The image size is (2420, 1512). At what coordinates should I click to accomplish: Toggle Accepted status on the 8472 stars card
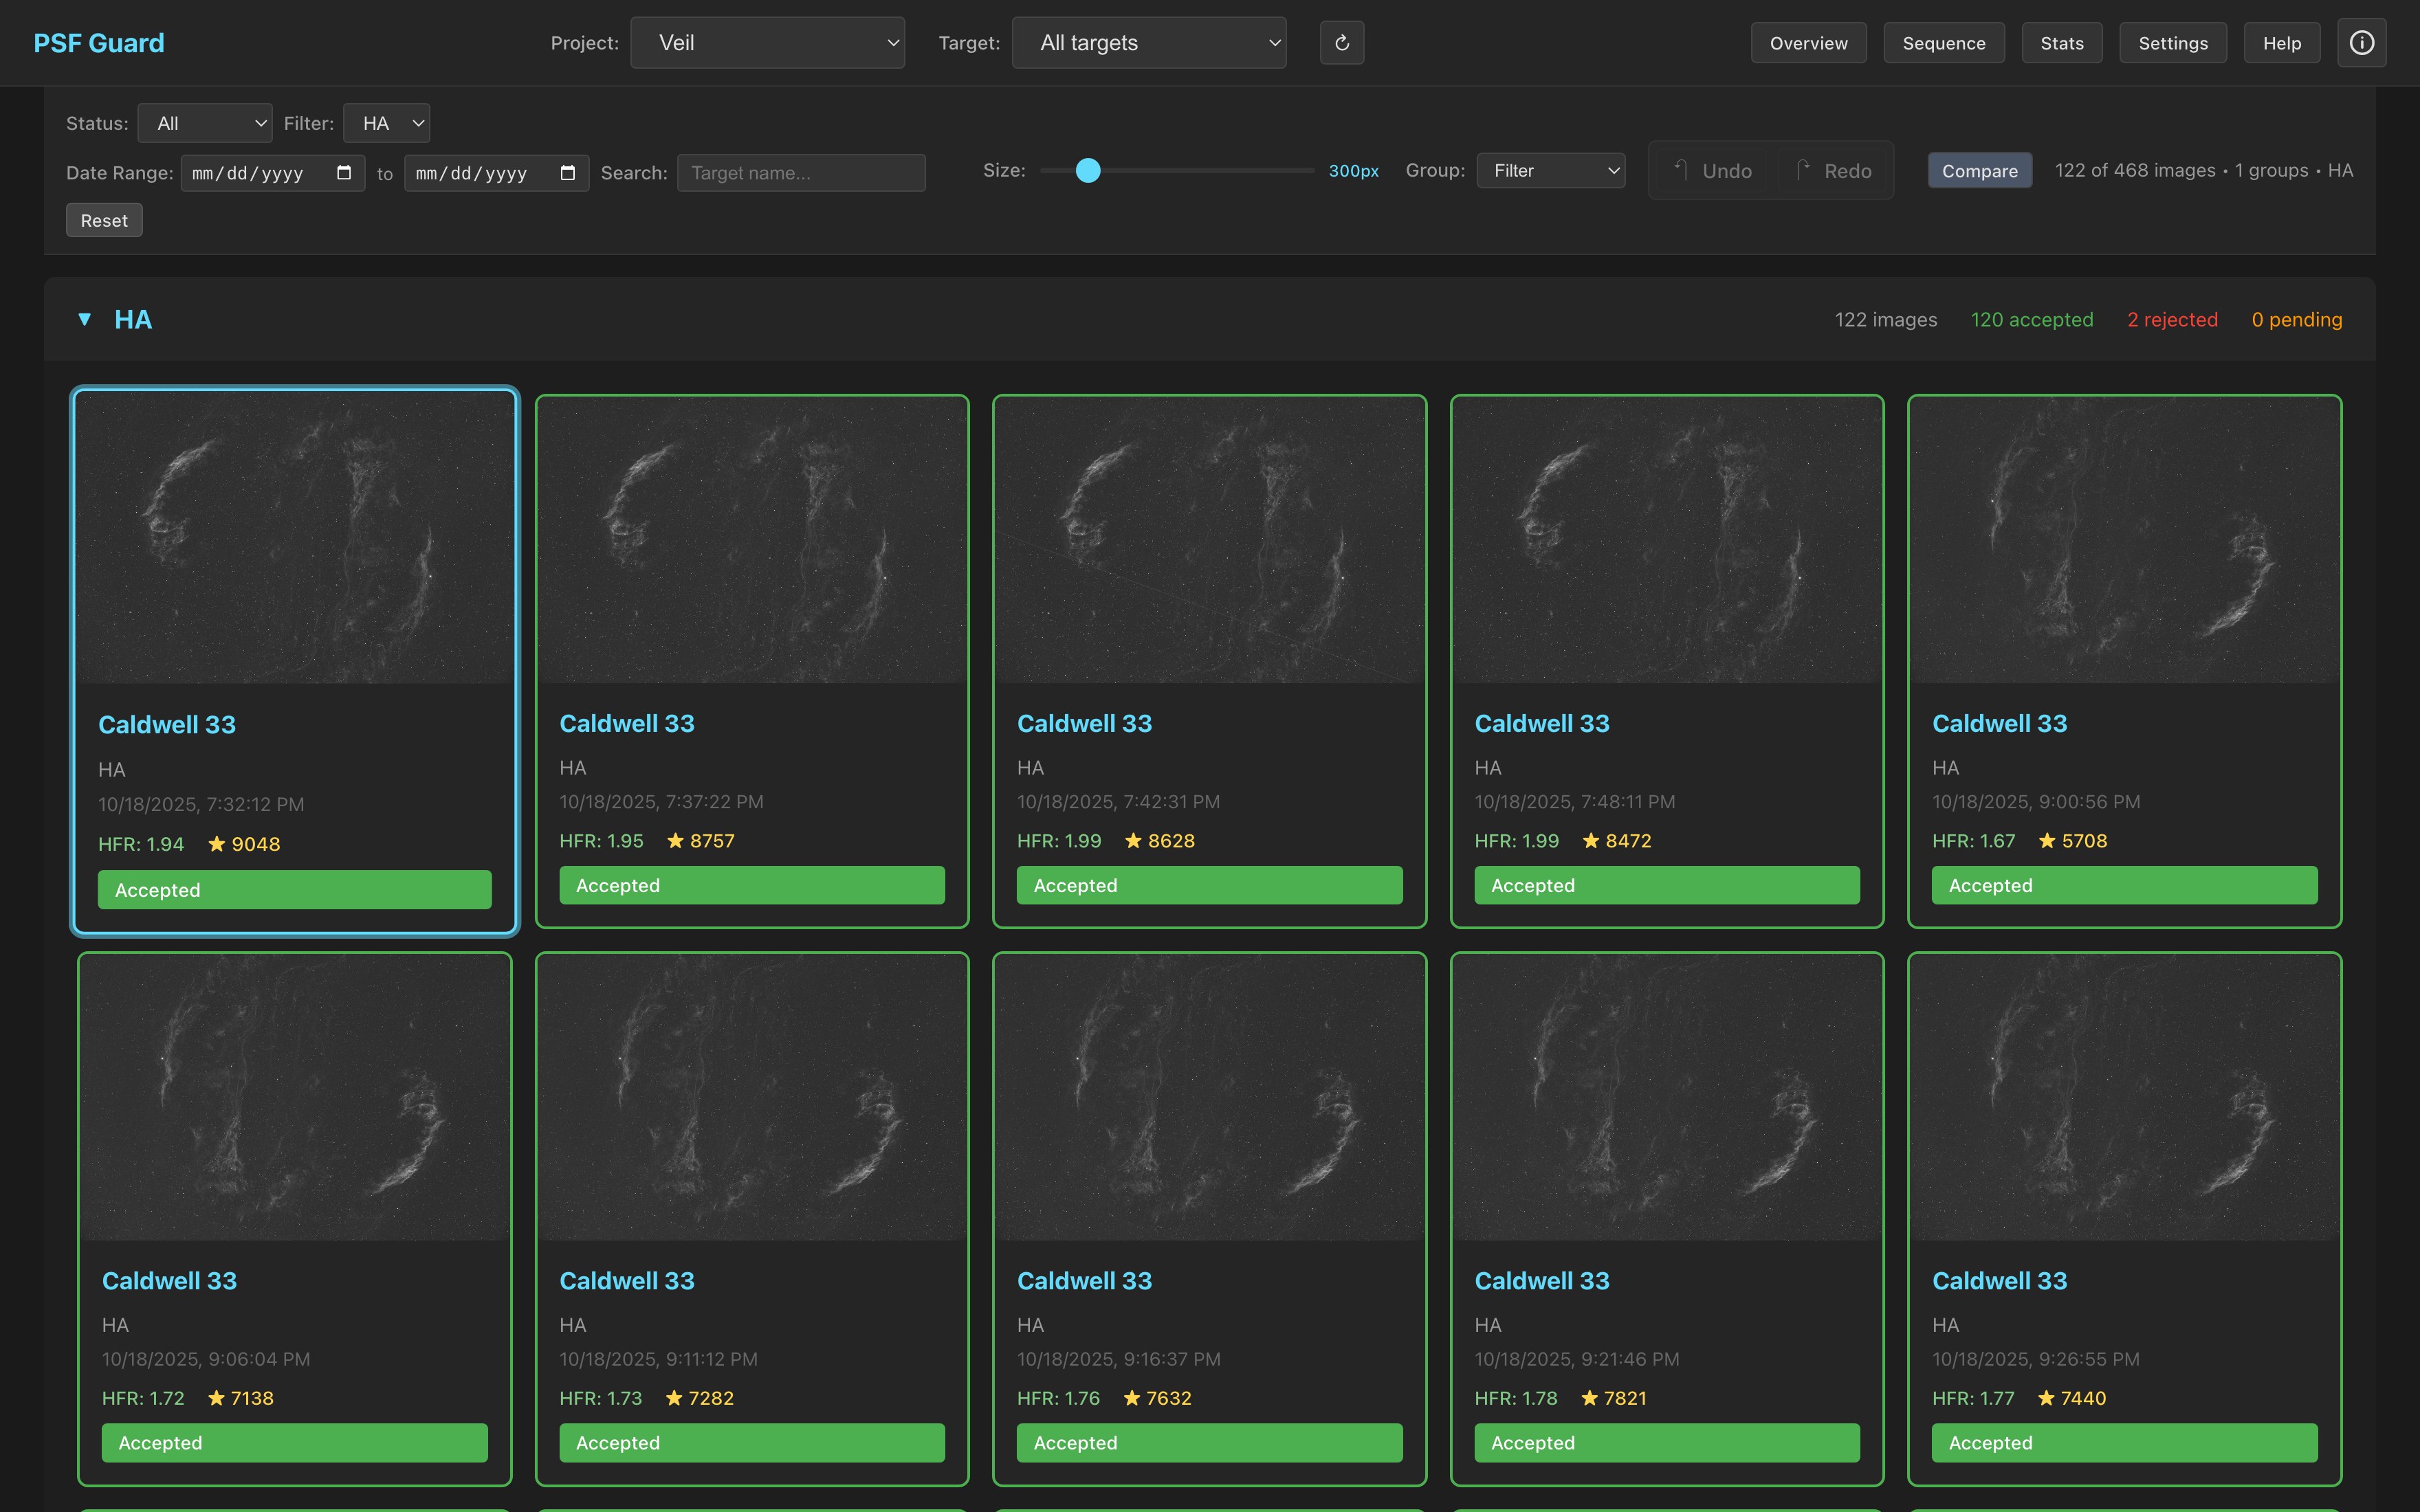1667,885
